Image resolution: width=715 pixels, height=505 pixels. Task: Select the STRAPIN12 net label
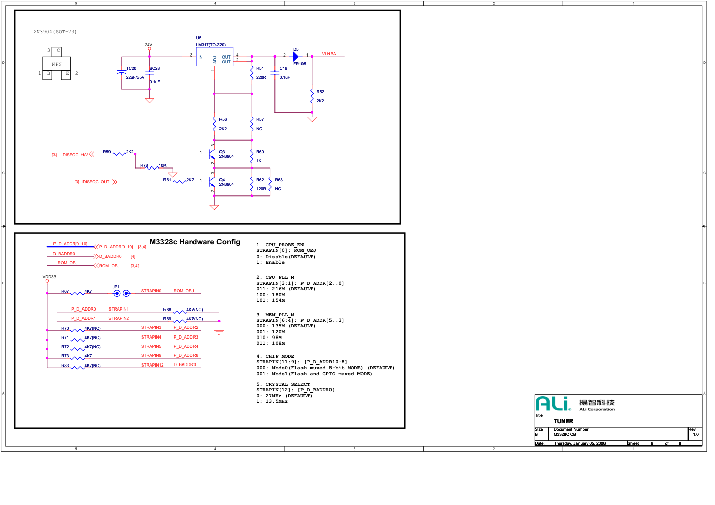pyautogui.click(x=153, y=365)
